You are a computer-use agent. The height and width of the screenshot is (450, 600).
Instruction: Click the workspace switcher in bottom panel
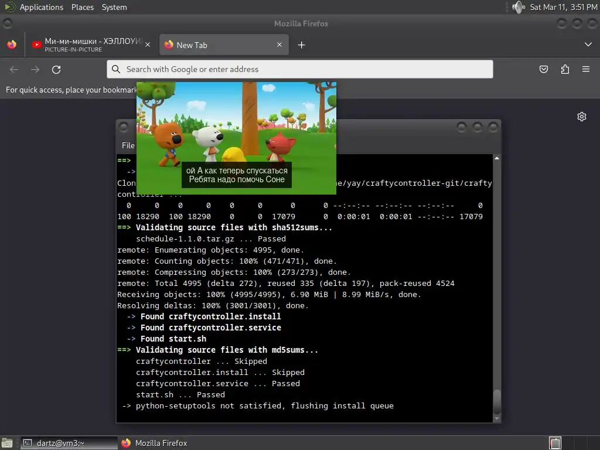tap(555, 443)
